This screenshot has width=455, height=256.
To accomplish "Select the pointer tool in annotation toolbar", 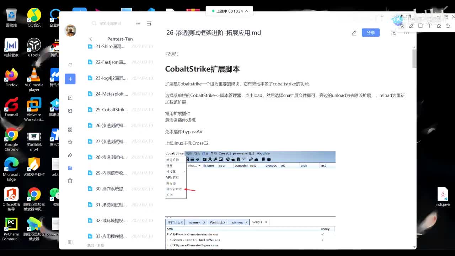I will point(402,26).
